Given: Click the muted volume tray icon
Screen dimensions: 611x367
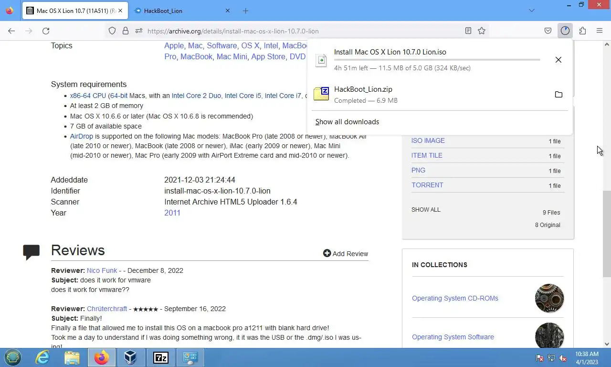Looking at the screenshot, I should pyautogui.click(x=562, y=358).
